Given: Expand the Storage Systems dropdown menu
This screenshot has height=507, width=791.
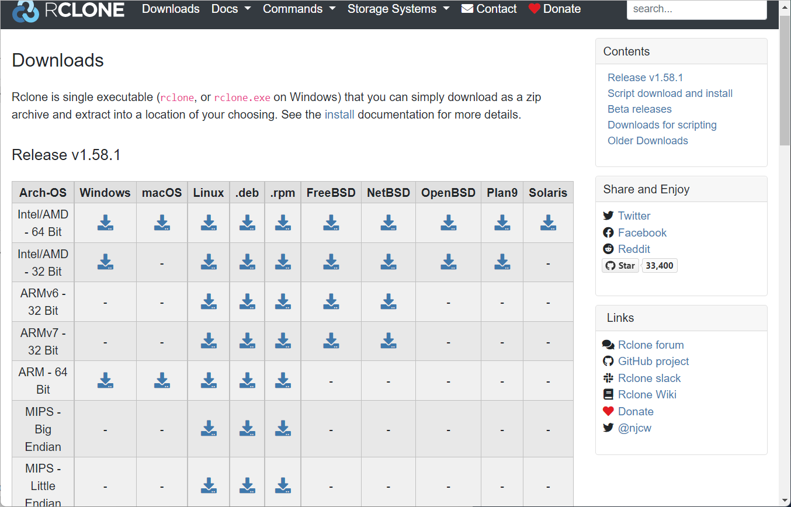Looking at the screenshot, I should click(398, 9).
